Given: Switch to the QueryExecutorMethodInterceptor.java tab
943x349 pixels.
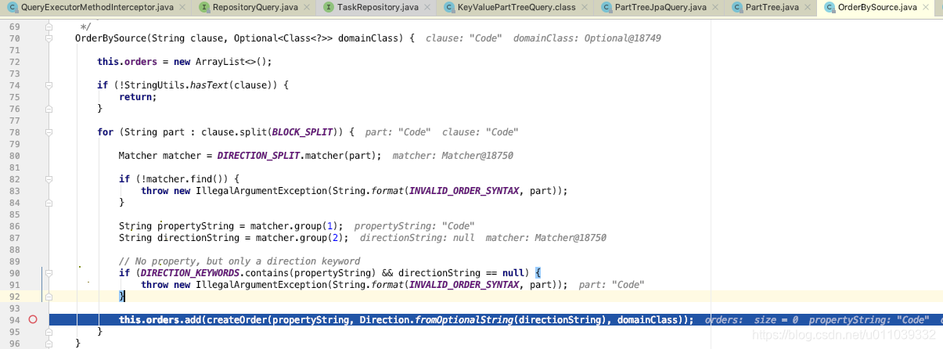Looking at the screenshot, I should coord(95,7).
